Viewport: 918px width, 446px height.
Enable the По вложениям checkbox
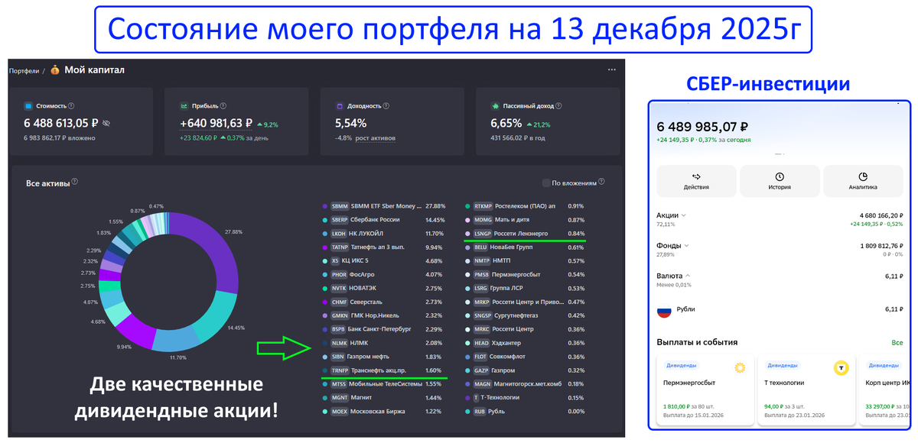tap(545, 183)
